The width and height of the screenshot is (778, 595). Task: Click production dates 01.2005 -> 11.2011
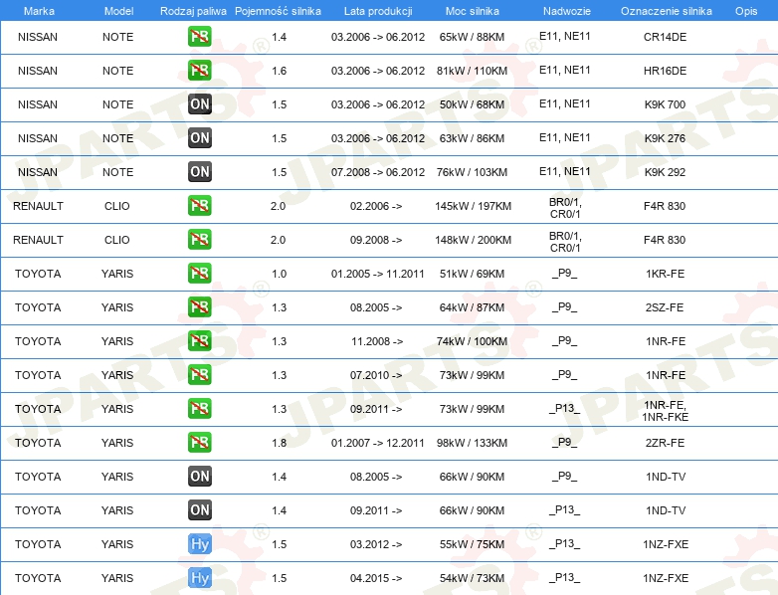click(x=378, y=274)
